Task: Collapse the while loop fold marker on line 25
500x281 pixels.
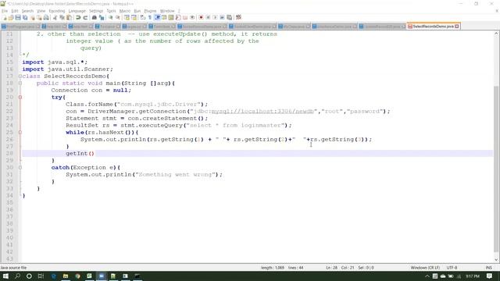Action: coord(20,132)
